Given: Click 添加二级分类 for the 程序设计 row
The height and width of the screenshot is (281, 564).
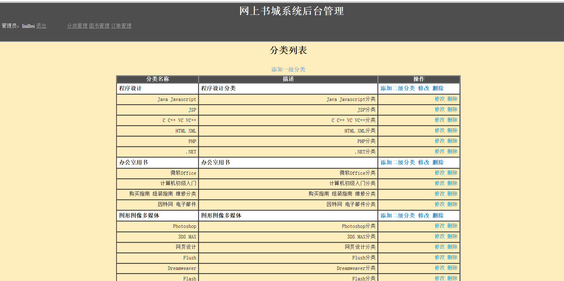Looking at the screenshot, I should pos(398,88).
